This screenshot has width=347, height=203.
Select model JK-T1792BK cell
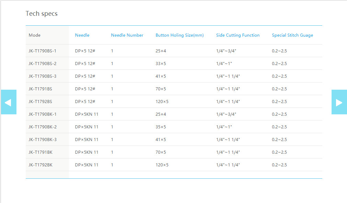tap(41, 165)
